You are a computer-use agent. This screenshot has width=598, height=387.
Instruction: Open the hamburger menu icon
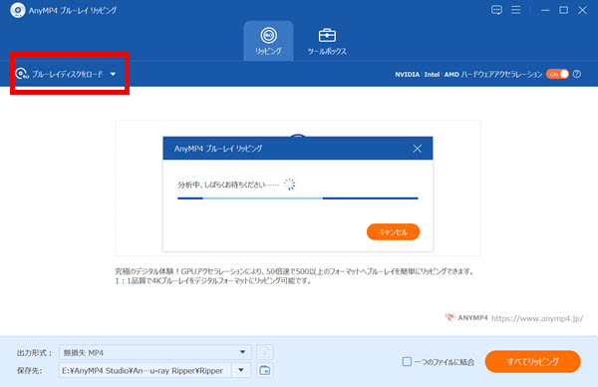(x=515, y=10)
